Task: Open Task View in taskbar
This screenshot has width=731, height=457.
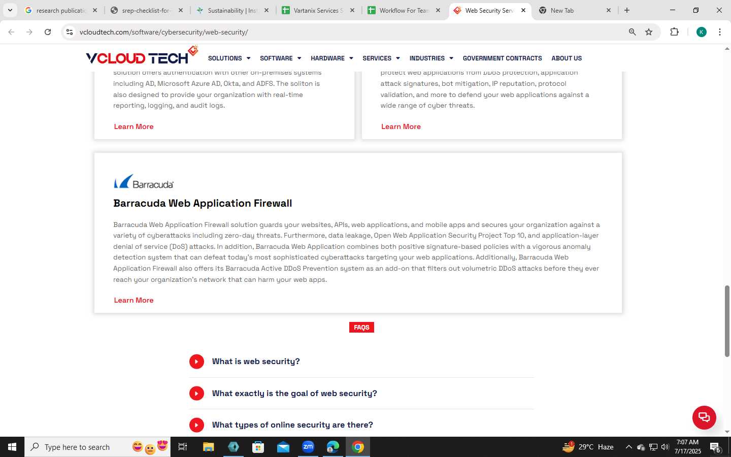Action: (183, 447)
